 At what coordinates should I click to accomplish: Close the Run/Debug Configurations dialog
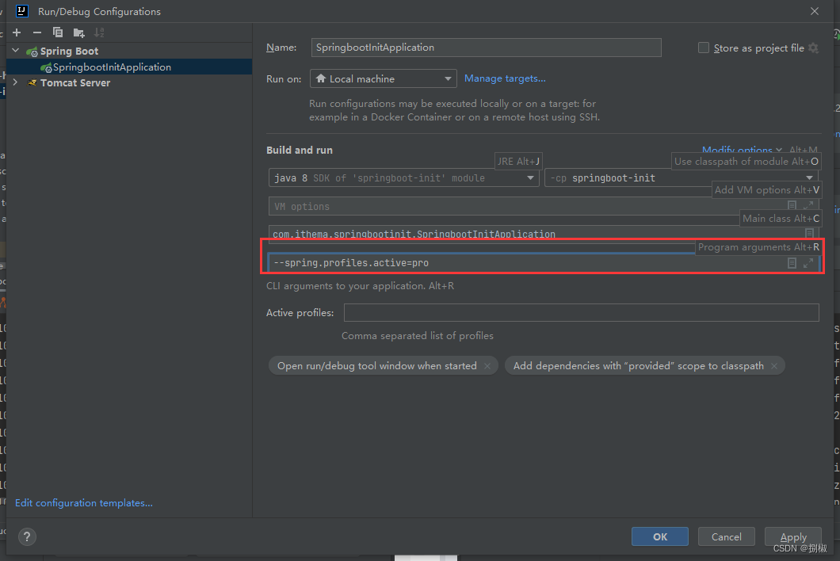coord(815,11)
